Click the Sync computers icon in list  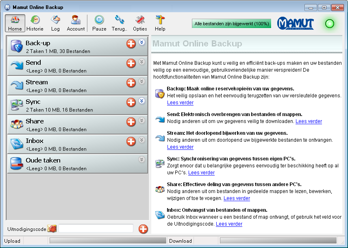point(17,105)
